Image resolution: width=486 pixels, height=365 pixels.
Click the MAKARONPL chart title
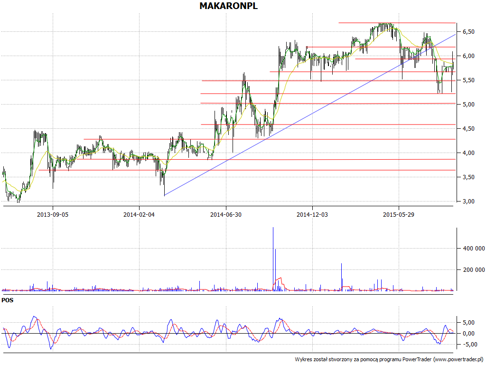[x=228, y=6]
